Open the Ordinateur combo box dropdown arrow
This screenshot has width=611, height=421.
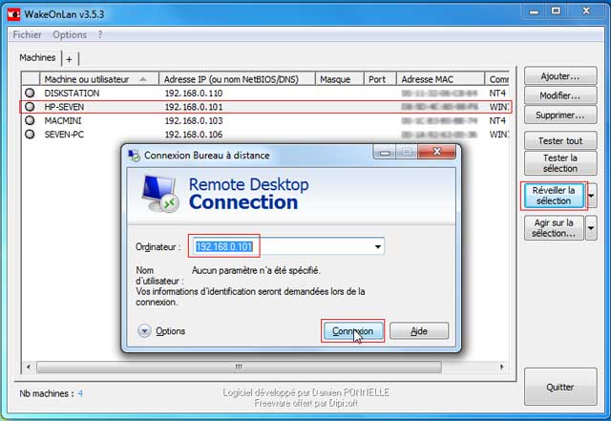tap(378, 246)
